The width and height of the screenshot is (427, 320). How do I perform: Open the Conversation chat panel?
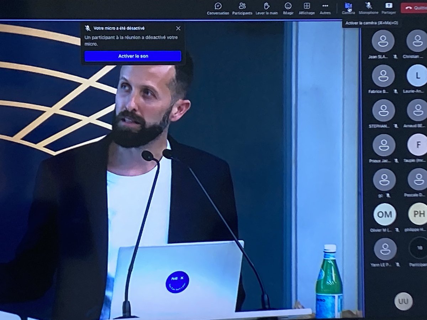tap(218, 9)
